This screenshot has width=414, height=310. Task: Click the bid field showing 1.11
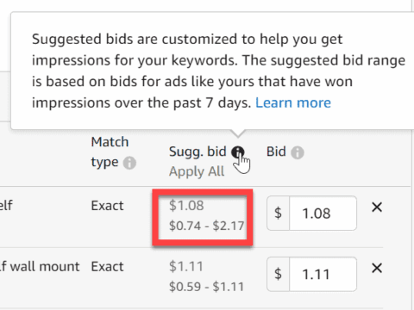pyautogui.click(x=323, y=275)
